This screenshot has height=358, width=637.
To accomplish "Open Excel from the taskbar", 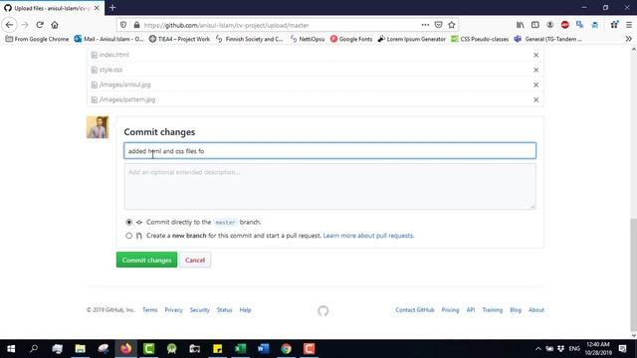I will 240,349.
